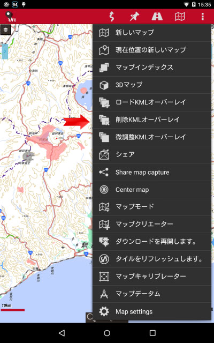Open the three-dot overflow menu
The height and width of the screenshot is (343, 214).
click(x=203, y=17)
